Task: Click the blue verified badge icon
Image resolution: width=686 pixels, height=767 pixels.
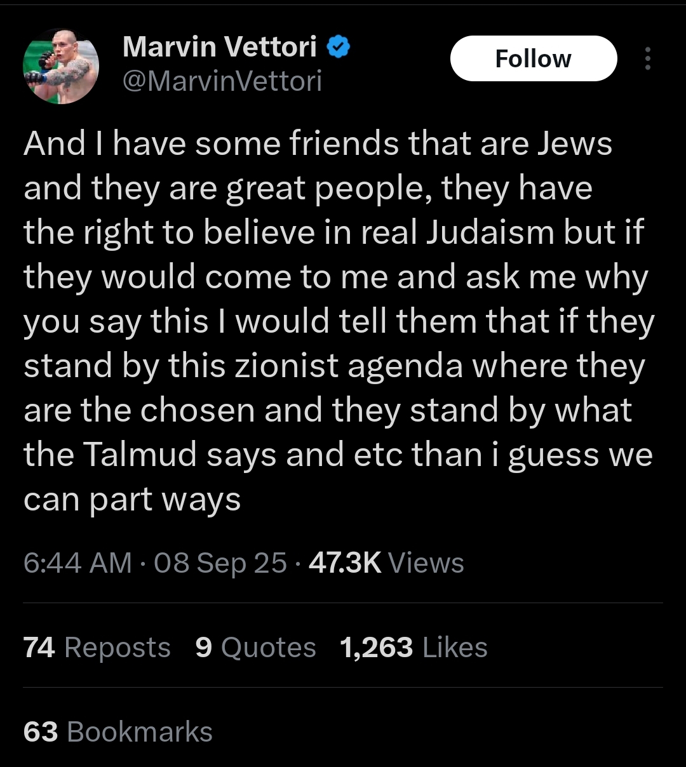Action: click(x=338, y=47)
